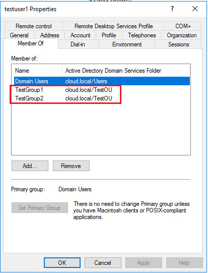This screenshot has width=208, height=273.
Task: Click cloud.local/TestOU beside TestGroup1
Action: (x=89, y=90)
